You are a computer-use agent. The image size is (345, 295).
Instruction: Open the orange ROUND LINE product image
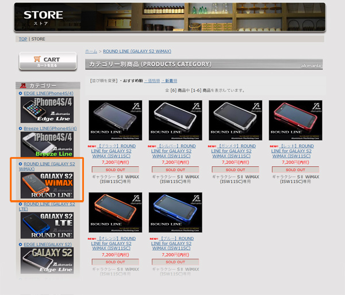pos(116,213)
